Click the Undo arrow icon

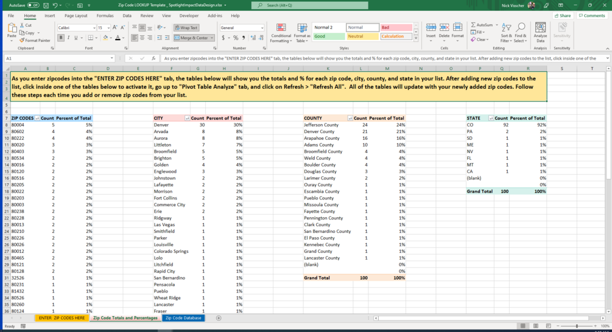(55, 5)
